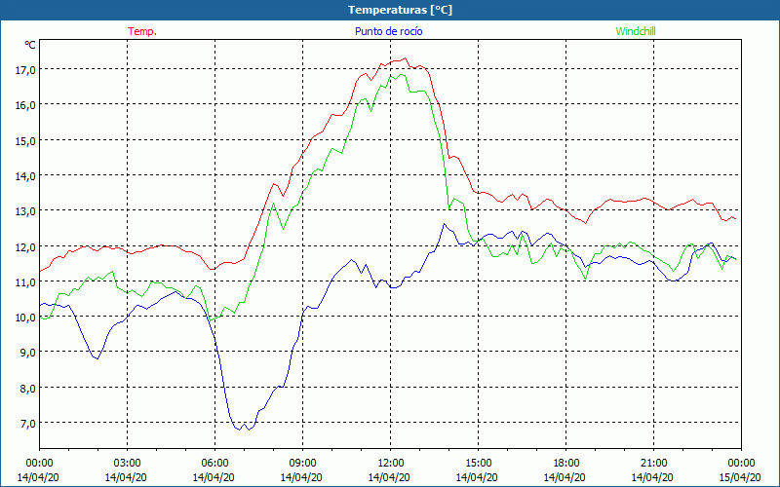Click the 17,0 y-axis value
This screenshot has height=487, width=780.
(25, 70)
